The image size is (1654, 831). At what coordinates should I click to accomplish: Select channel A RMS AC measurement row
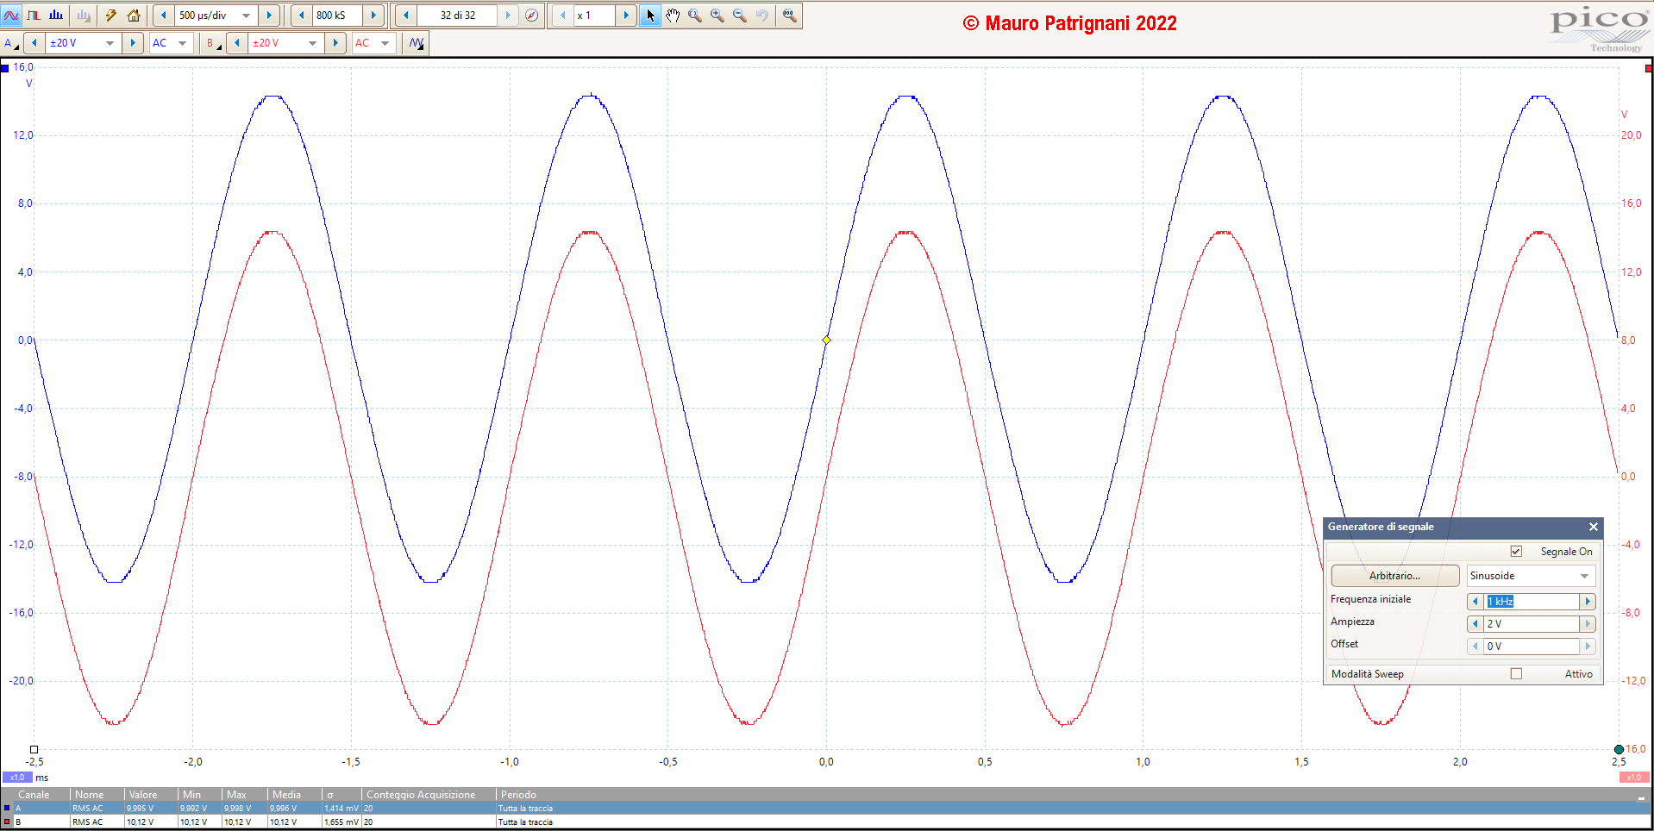826,809
